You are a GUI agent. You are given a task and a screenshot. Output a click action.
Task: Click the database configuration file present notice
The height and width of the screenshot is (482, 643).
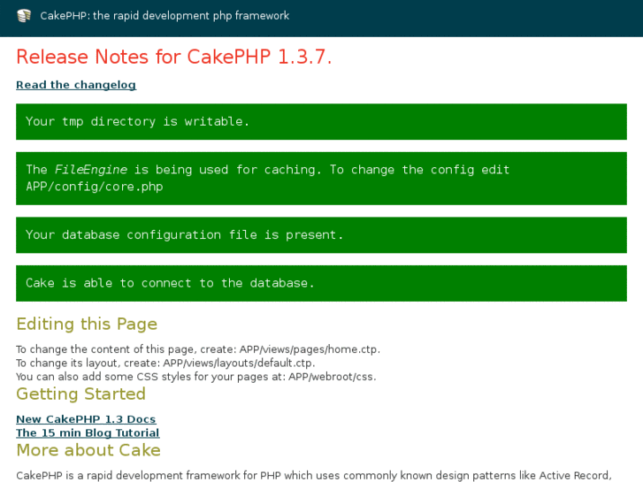(x=322, y=235)
